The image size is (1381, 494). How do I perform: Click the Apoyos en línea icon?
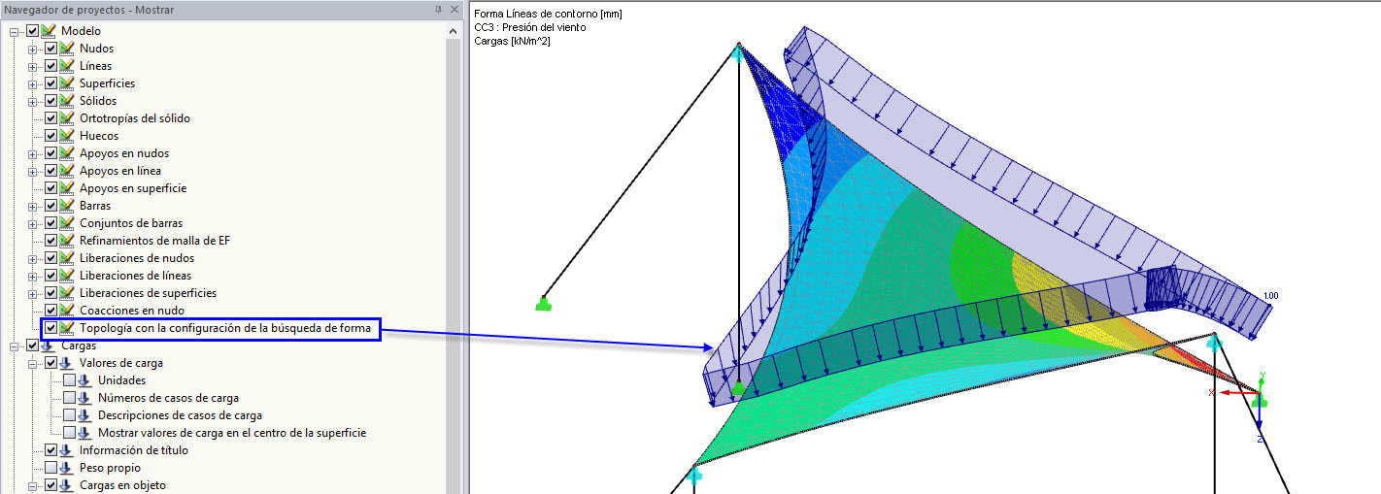(x=66, y=171)
